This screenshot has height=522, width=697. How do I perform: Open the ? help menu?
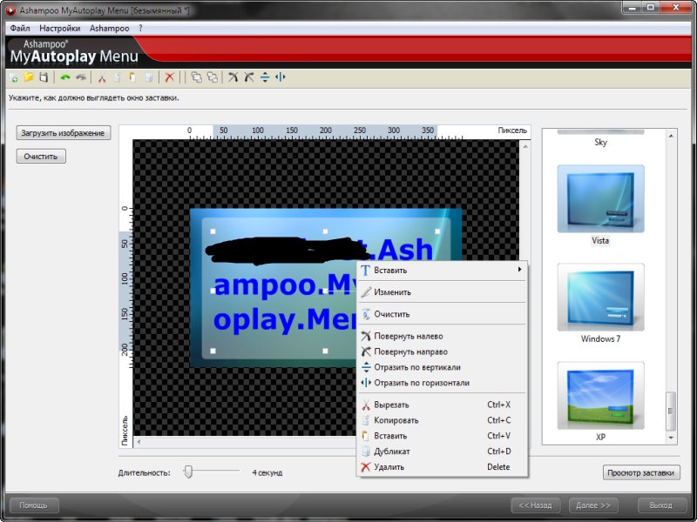pos(140,29)
